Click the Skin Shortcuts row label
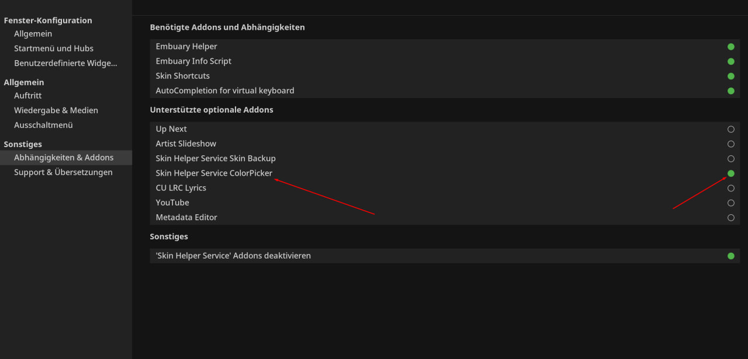The width and height of the screenshot is (748, 359). (182, 76)
